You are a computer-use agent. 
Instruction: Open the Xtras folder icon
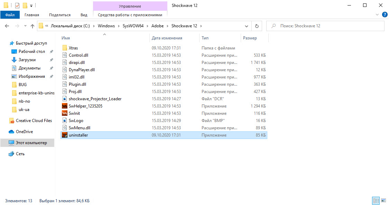(65, 48)
